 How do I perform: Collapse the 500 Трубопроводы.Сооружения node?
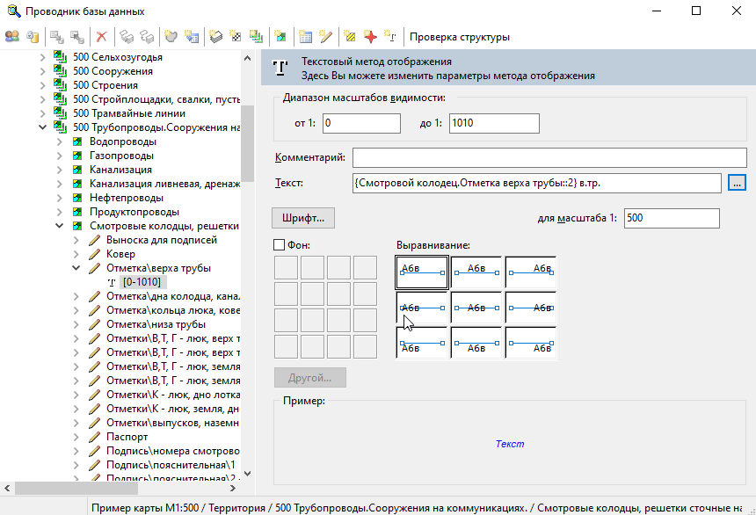tap(43, 127)
